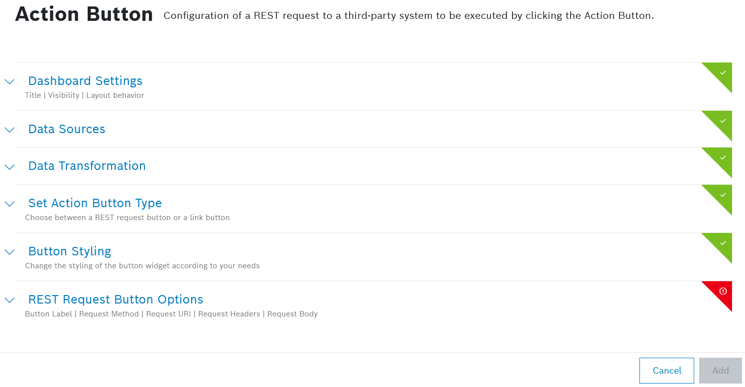Click the green checkmark badge for Dashboard Settings
The height and width of the screenshot is (387, 745).
(723, 73)
